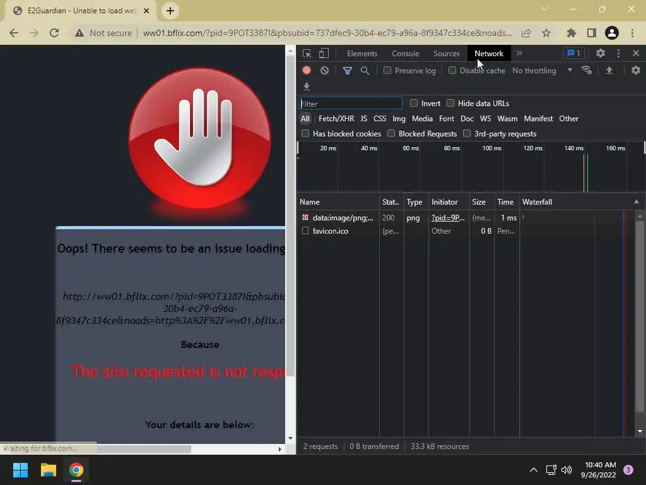Open DevTools customize three-dot menu
Image resolution: width=646 pixels, height=485 pixels.
(x=618, y=53)
